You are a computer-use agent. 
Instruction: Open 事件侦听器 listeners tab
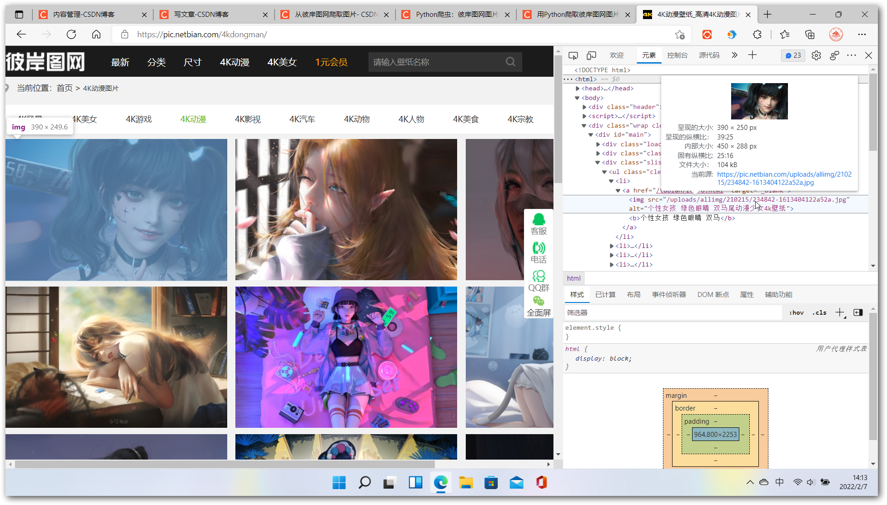pyautogui.click(x=669, y=295)
